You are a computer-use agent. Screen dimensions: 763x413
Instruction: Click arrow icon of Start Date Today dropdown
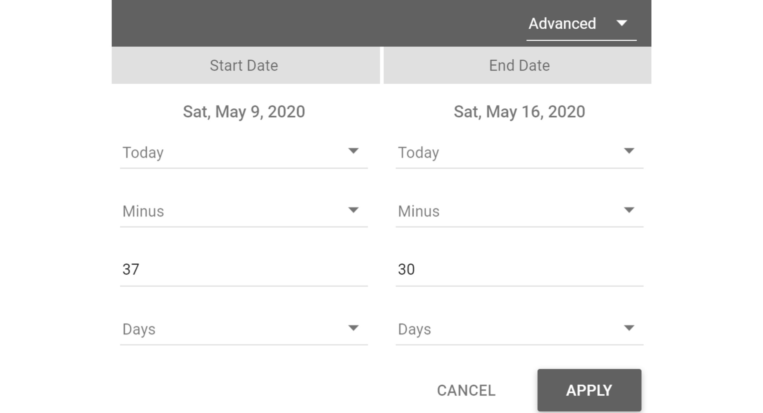pos(353,151)
